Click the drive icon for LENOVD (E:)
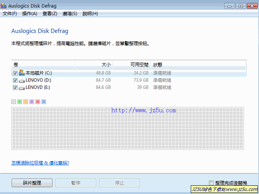259x194 pixels. tap(21, 88)
